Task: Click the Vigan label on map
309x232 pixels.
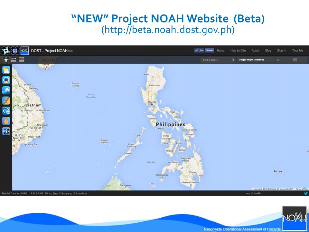Action: (x=146, y=74)
